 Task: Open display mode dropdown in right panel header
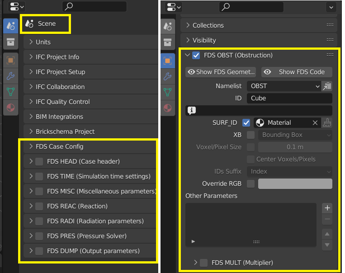[x=174, y=7]
